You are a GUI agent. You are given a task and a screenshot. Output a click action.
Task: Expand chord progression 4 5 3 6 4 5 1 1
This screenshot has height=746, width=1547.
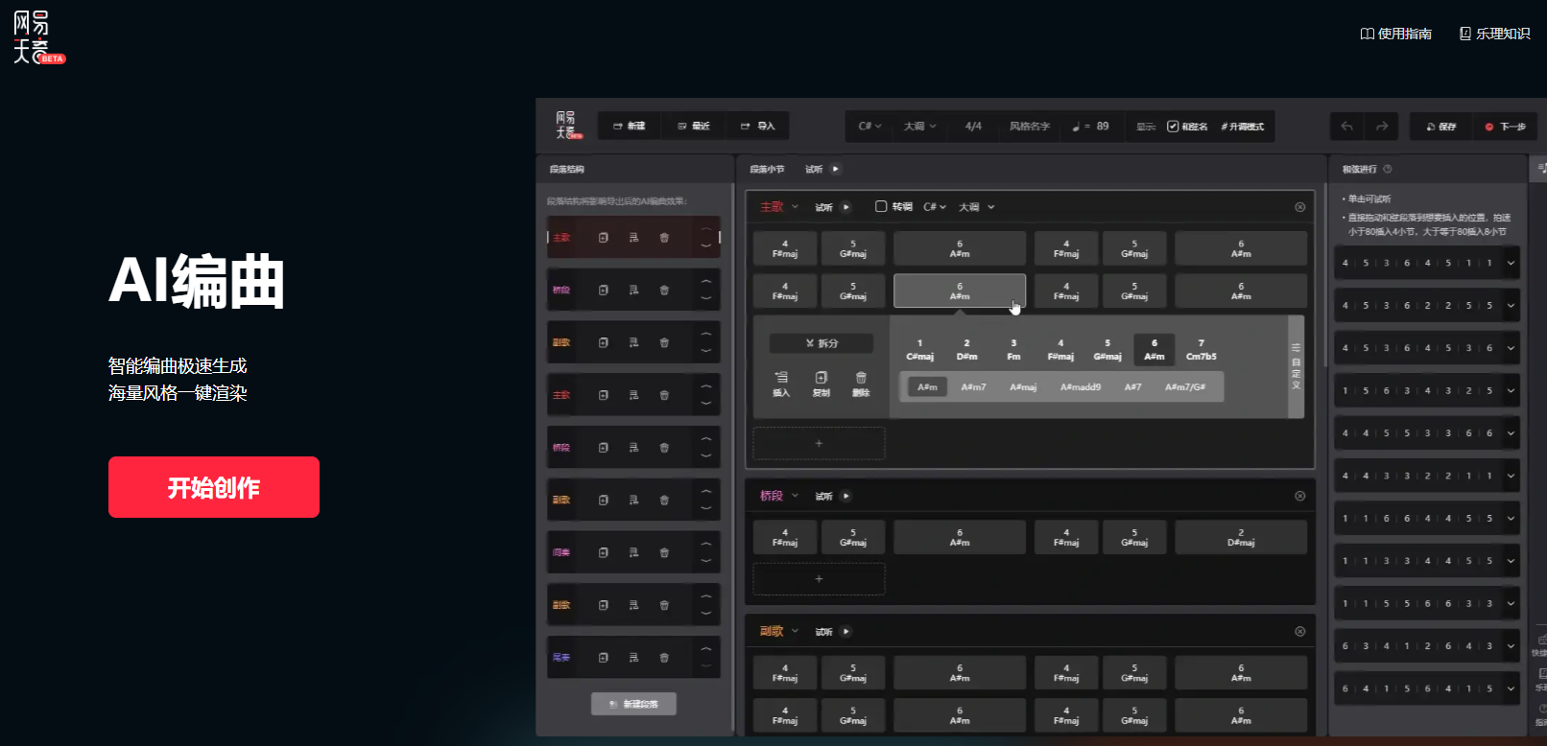point(1511,263)
